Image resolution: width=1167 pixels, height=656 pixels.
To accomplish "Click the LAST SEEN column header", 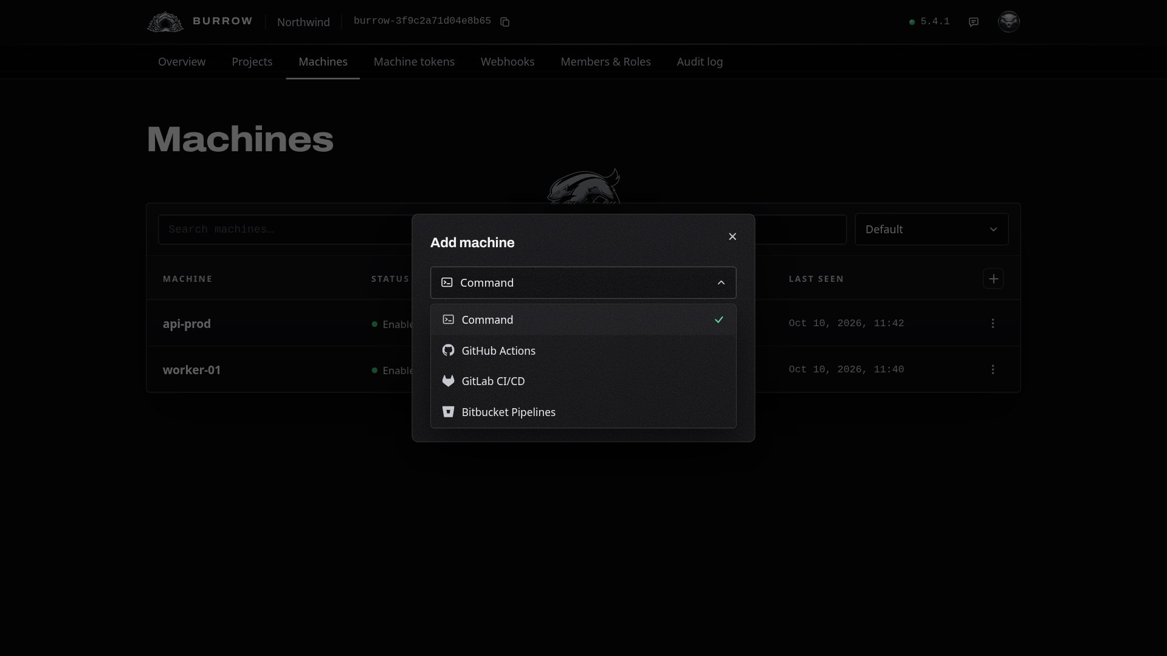I will [816, 279].
